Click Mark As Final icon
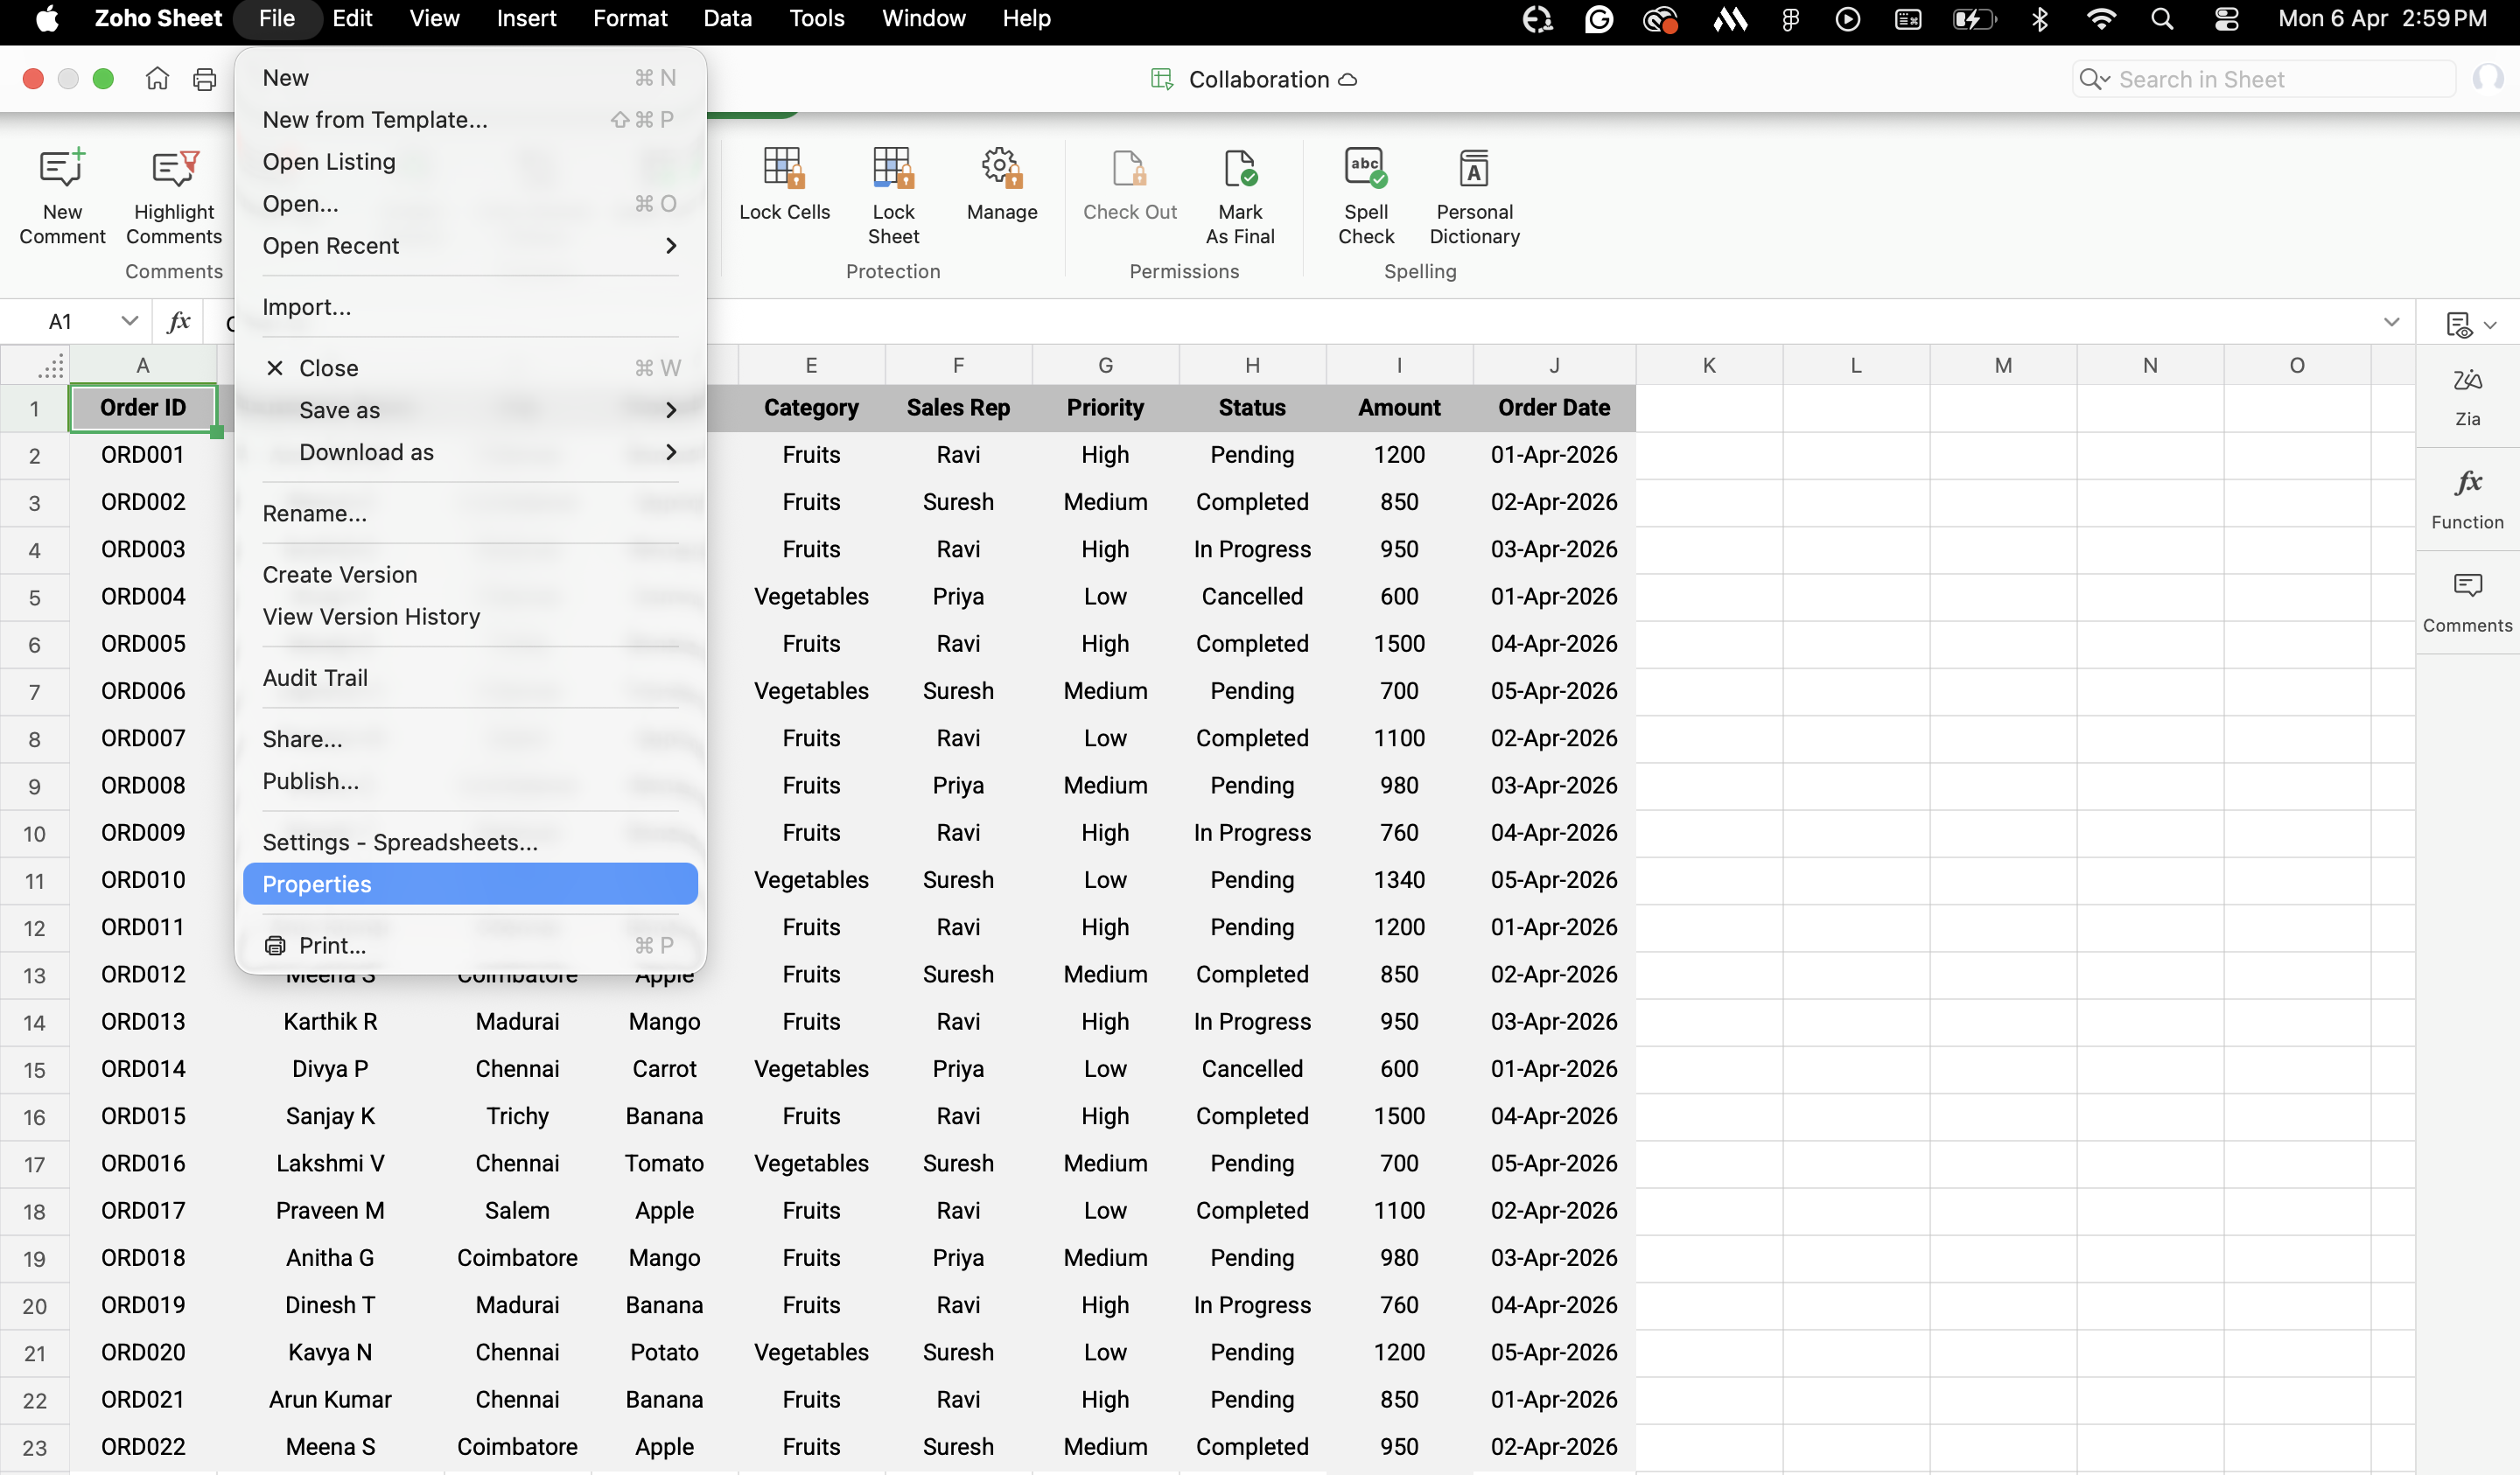2520x1475 pixels. click(1239, 170)
